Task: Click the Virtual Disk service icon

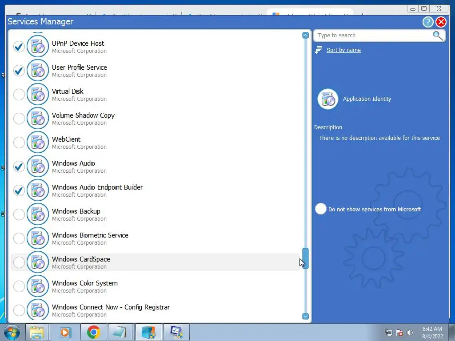Action: tap(38, 94)
